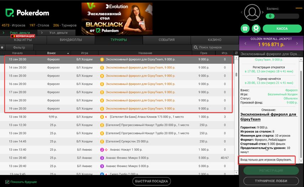Image resolution: width=304 pixels, height=187 pixels.
Task: Select the 13 сен 20:40 Ананас Феникс Микро row
Action: pos(117,166)
